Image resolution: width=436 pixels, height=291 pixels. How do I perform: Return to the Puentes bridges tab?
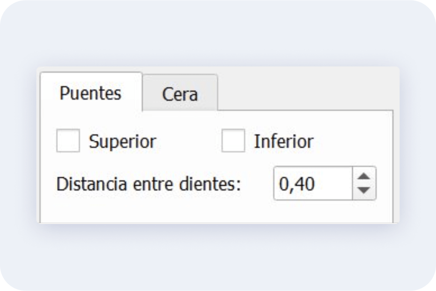(x=91, y=92)
